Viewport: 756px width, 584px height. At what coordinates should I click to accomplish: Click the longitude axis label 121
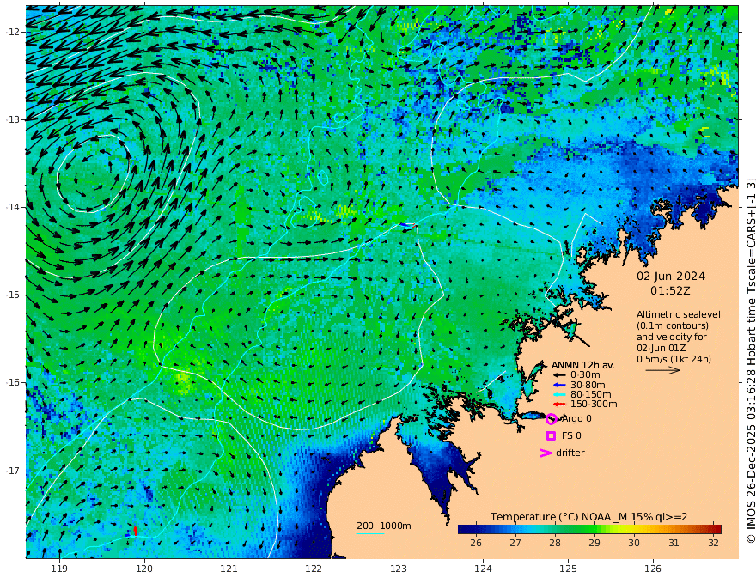click(x=229, y=569)
